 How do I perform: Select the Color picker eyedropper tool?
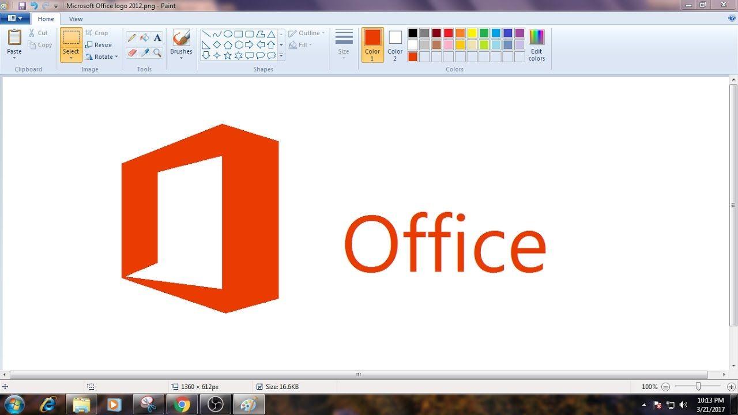click(145, 52)
